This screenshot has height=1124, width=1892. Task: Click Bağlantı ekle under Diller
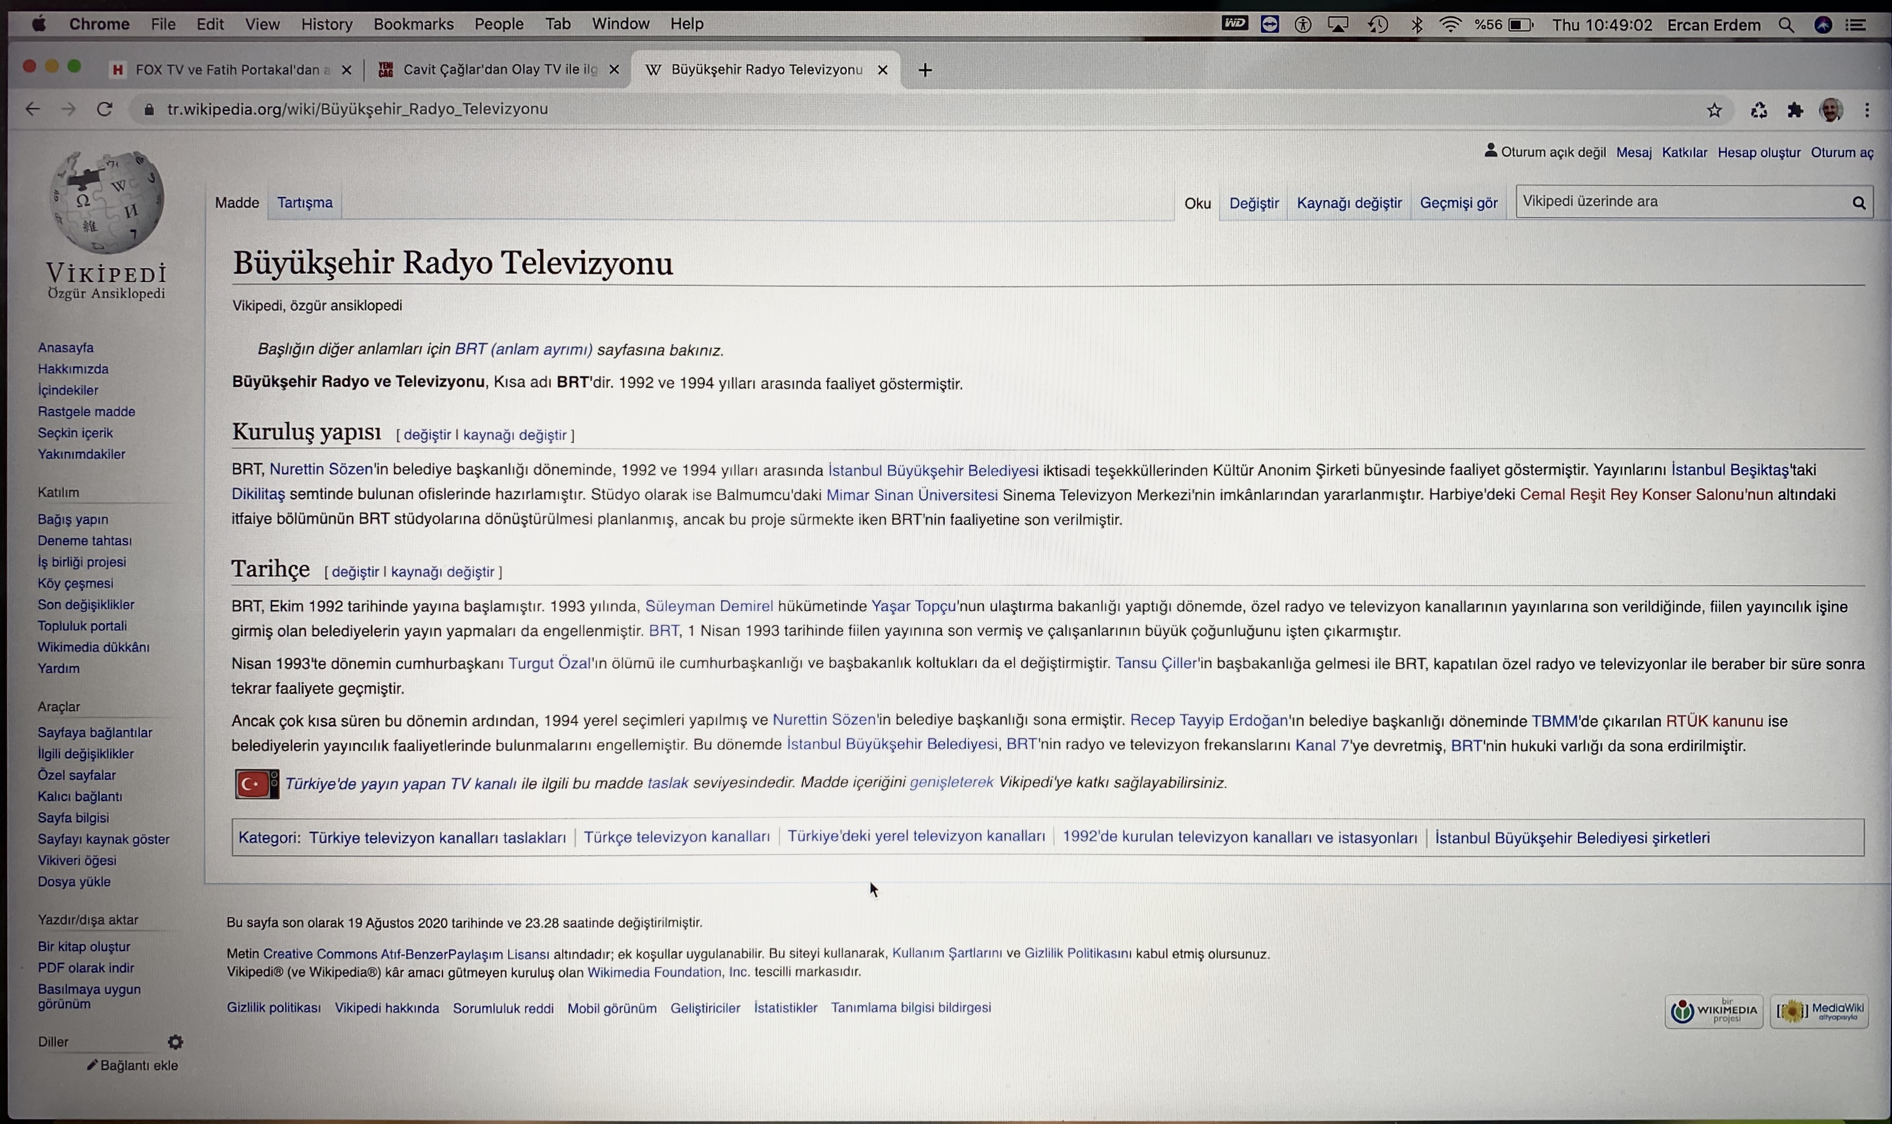click(132, 1066)
